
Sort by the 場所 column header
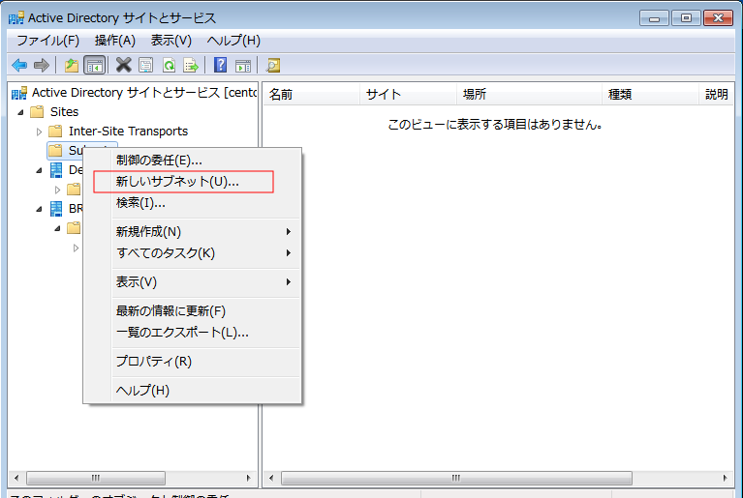(x=529, y=94)
